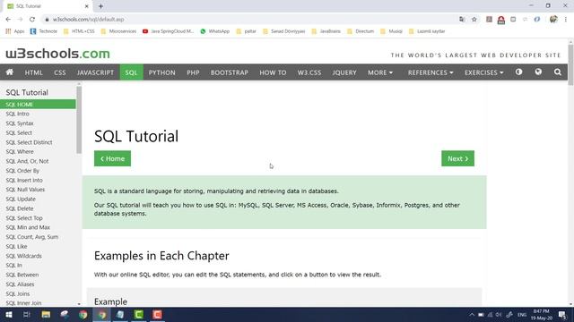Click the green Home button
574x322 pixels.
tap(112, 158)
